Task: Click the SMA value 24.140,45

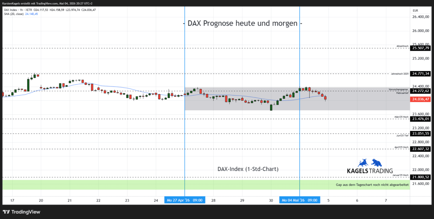Action: tap(31, 14)
